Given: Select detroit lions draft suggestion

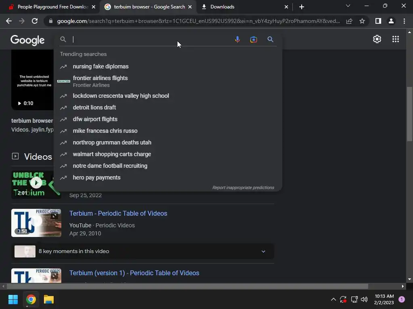Looking at the screenshot, I should coord(168,107).
